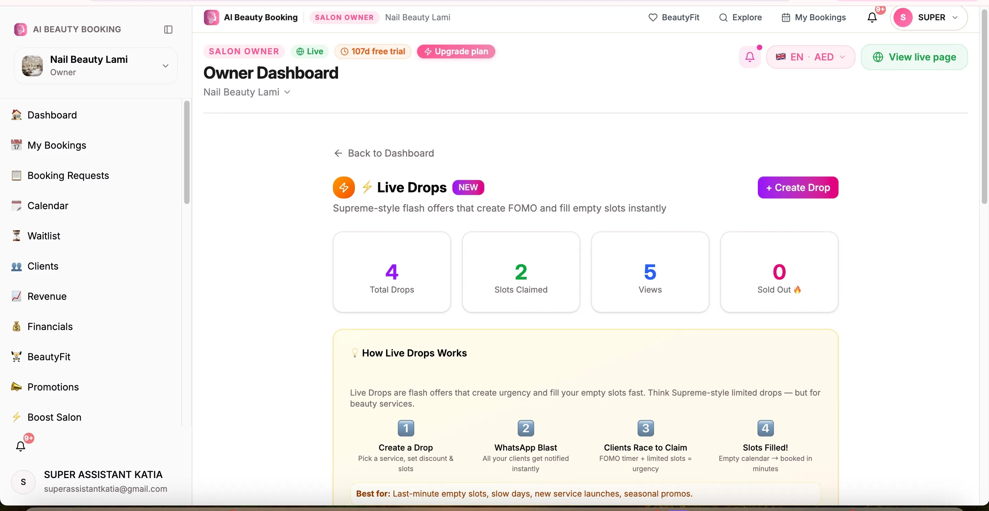Open BeautyFit heart link in top bar

(674, 17)
